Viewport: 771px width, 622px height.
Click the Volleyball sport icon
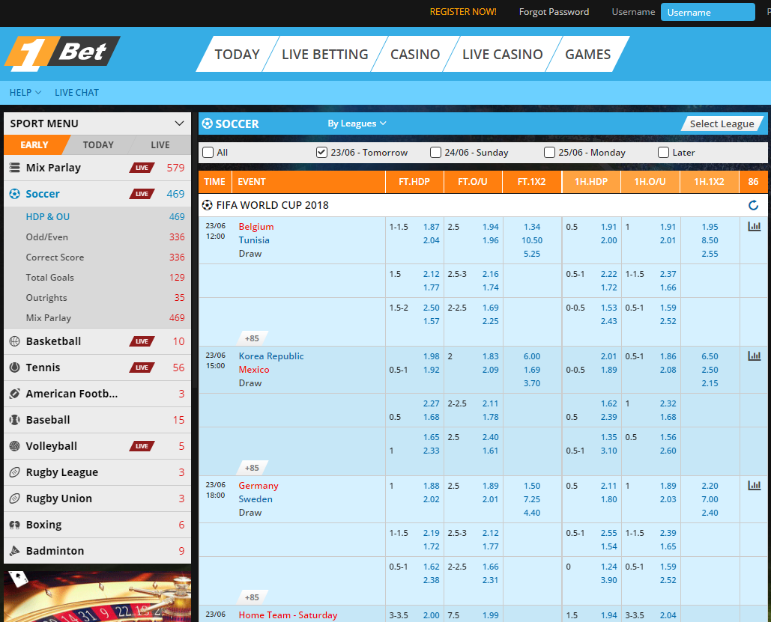pyautogui.click(x=15, y=445)
